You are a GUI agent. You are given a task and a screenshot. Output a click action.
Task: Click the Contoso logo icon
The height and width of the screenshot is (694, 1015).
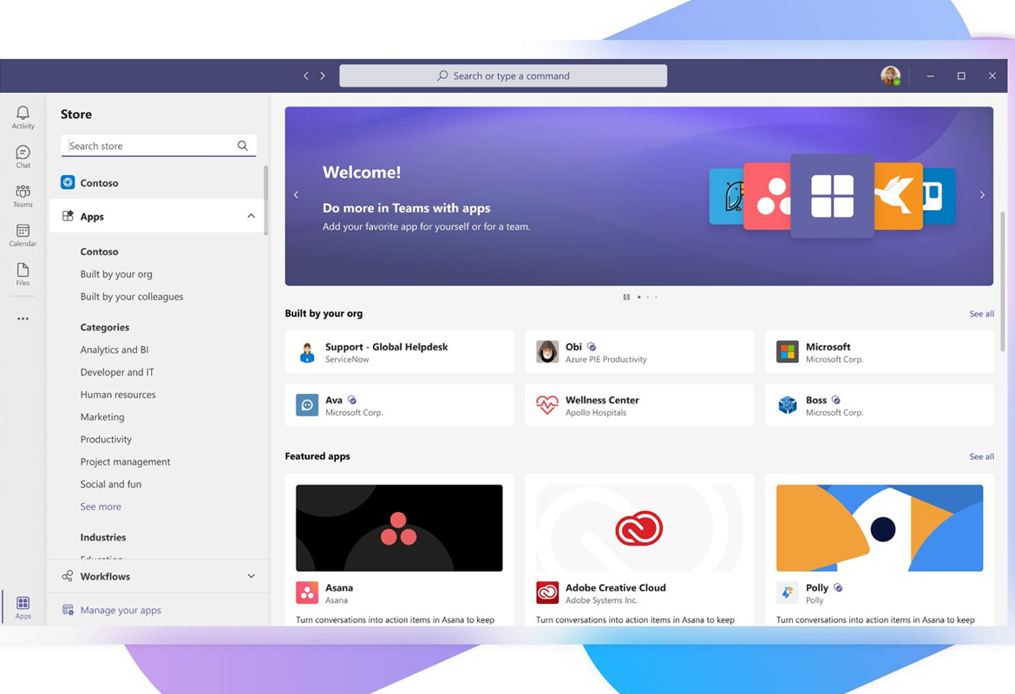point(68,182)
